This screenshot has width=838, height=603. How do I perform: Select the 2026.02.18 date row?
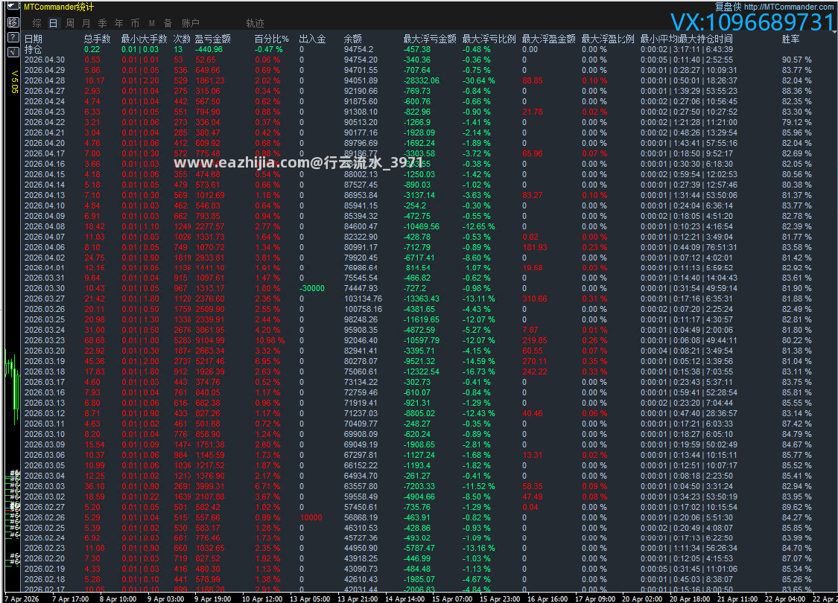(x=45, y=579)
